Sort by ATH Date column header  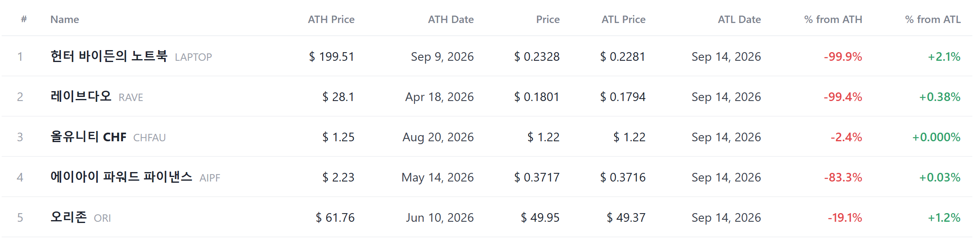(451, 19)
